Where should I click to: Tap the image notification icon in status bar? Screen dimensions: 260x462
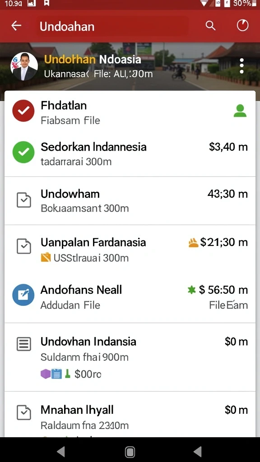[32, 3]
